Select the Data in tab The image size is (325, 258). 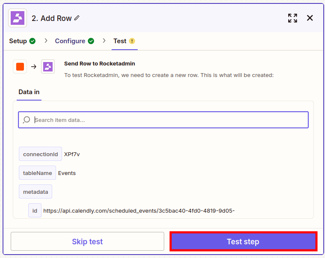(x=29, y=92)
